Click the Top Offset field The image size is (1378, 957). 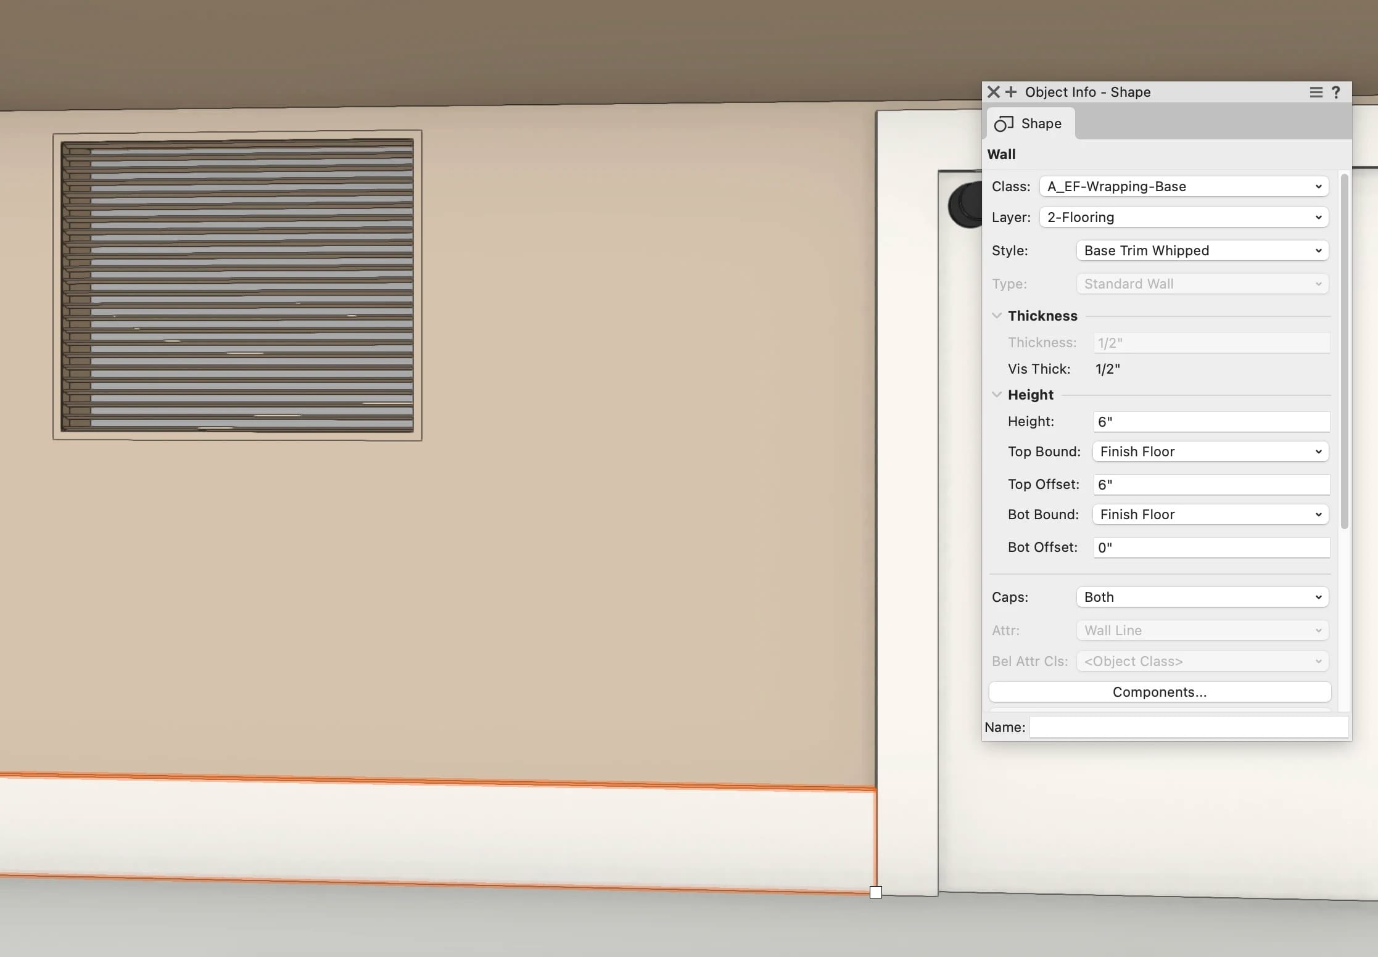tap(1211, 485)
